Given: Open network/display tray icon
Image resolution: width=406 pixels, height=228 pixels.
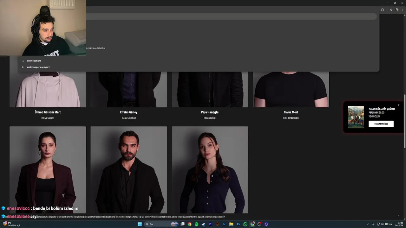Looking at the screenshot, I should [x=378, y=224].
